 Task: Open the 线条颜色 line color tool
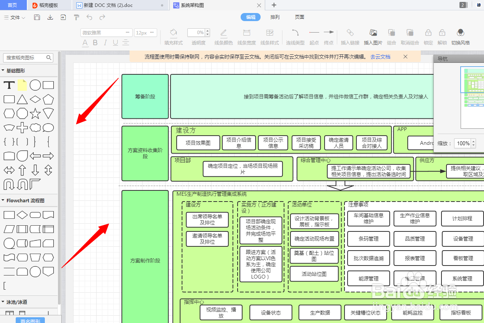223,33
